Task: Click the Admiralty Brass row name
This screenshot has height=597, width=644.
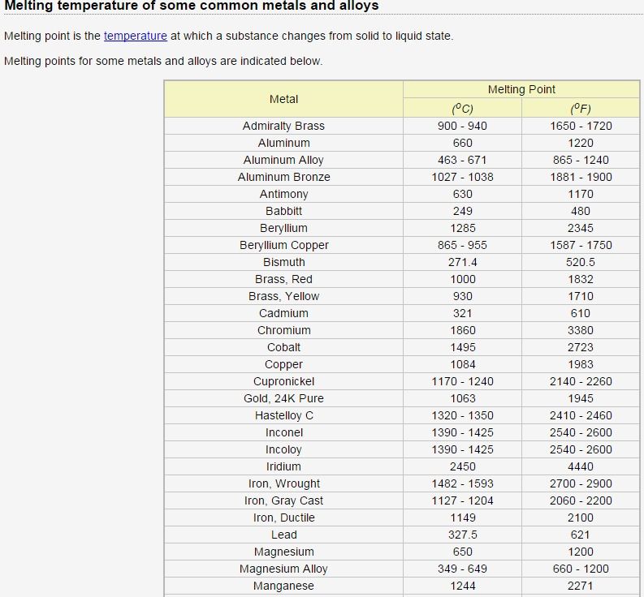Action: point(283,126)
